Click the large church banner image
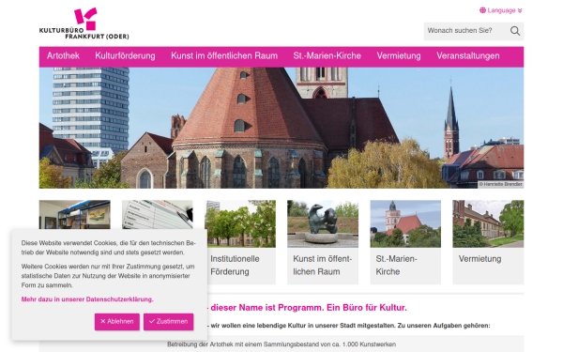Screen dimensions: 563x352 281,128
